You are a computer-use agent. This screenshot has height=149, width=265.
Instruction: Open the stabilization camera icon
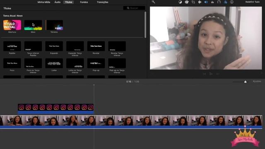point(200,2)
